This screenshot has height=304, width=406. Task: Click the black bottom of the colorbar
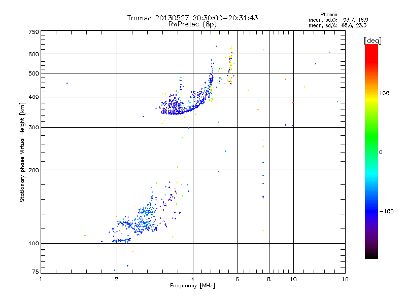point(371,255)
